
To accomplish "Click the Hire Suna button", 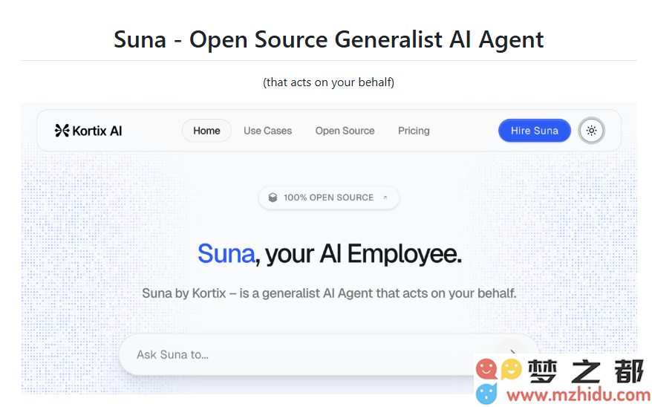I will tap(535, 131).
